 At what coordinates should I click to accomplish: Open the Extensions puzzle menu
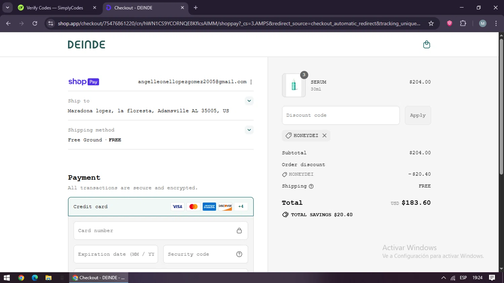[x=463, y=23]
